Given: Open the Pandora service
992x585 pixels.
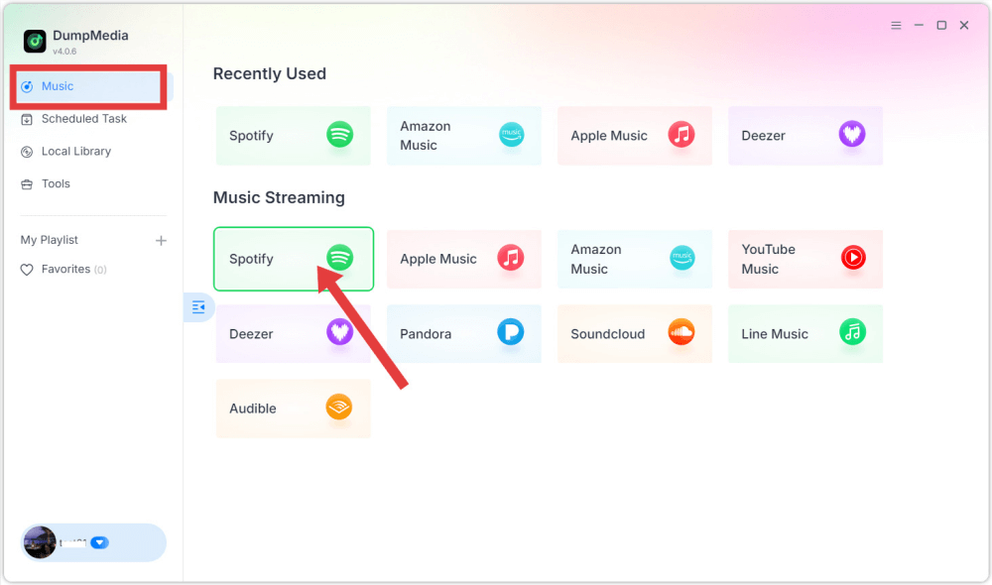Looking at the screenshot, I should (463, 334).
